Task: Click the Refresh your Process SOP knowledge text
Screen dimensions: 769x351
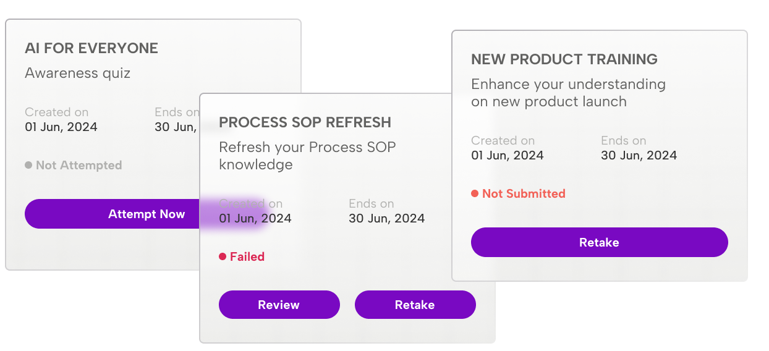Action: (x=307, y=156)
